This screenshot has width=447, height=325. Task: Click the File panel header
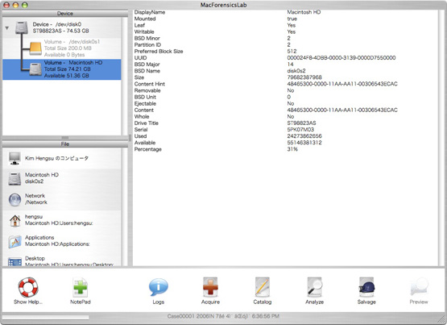point(65,144)
